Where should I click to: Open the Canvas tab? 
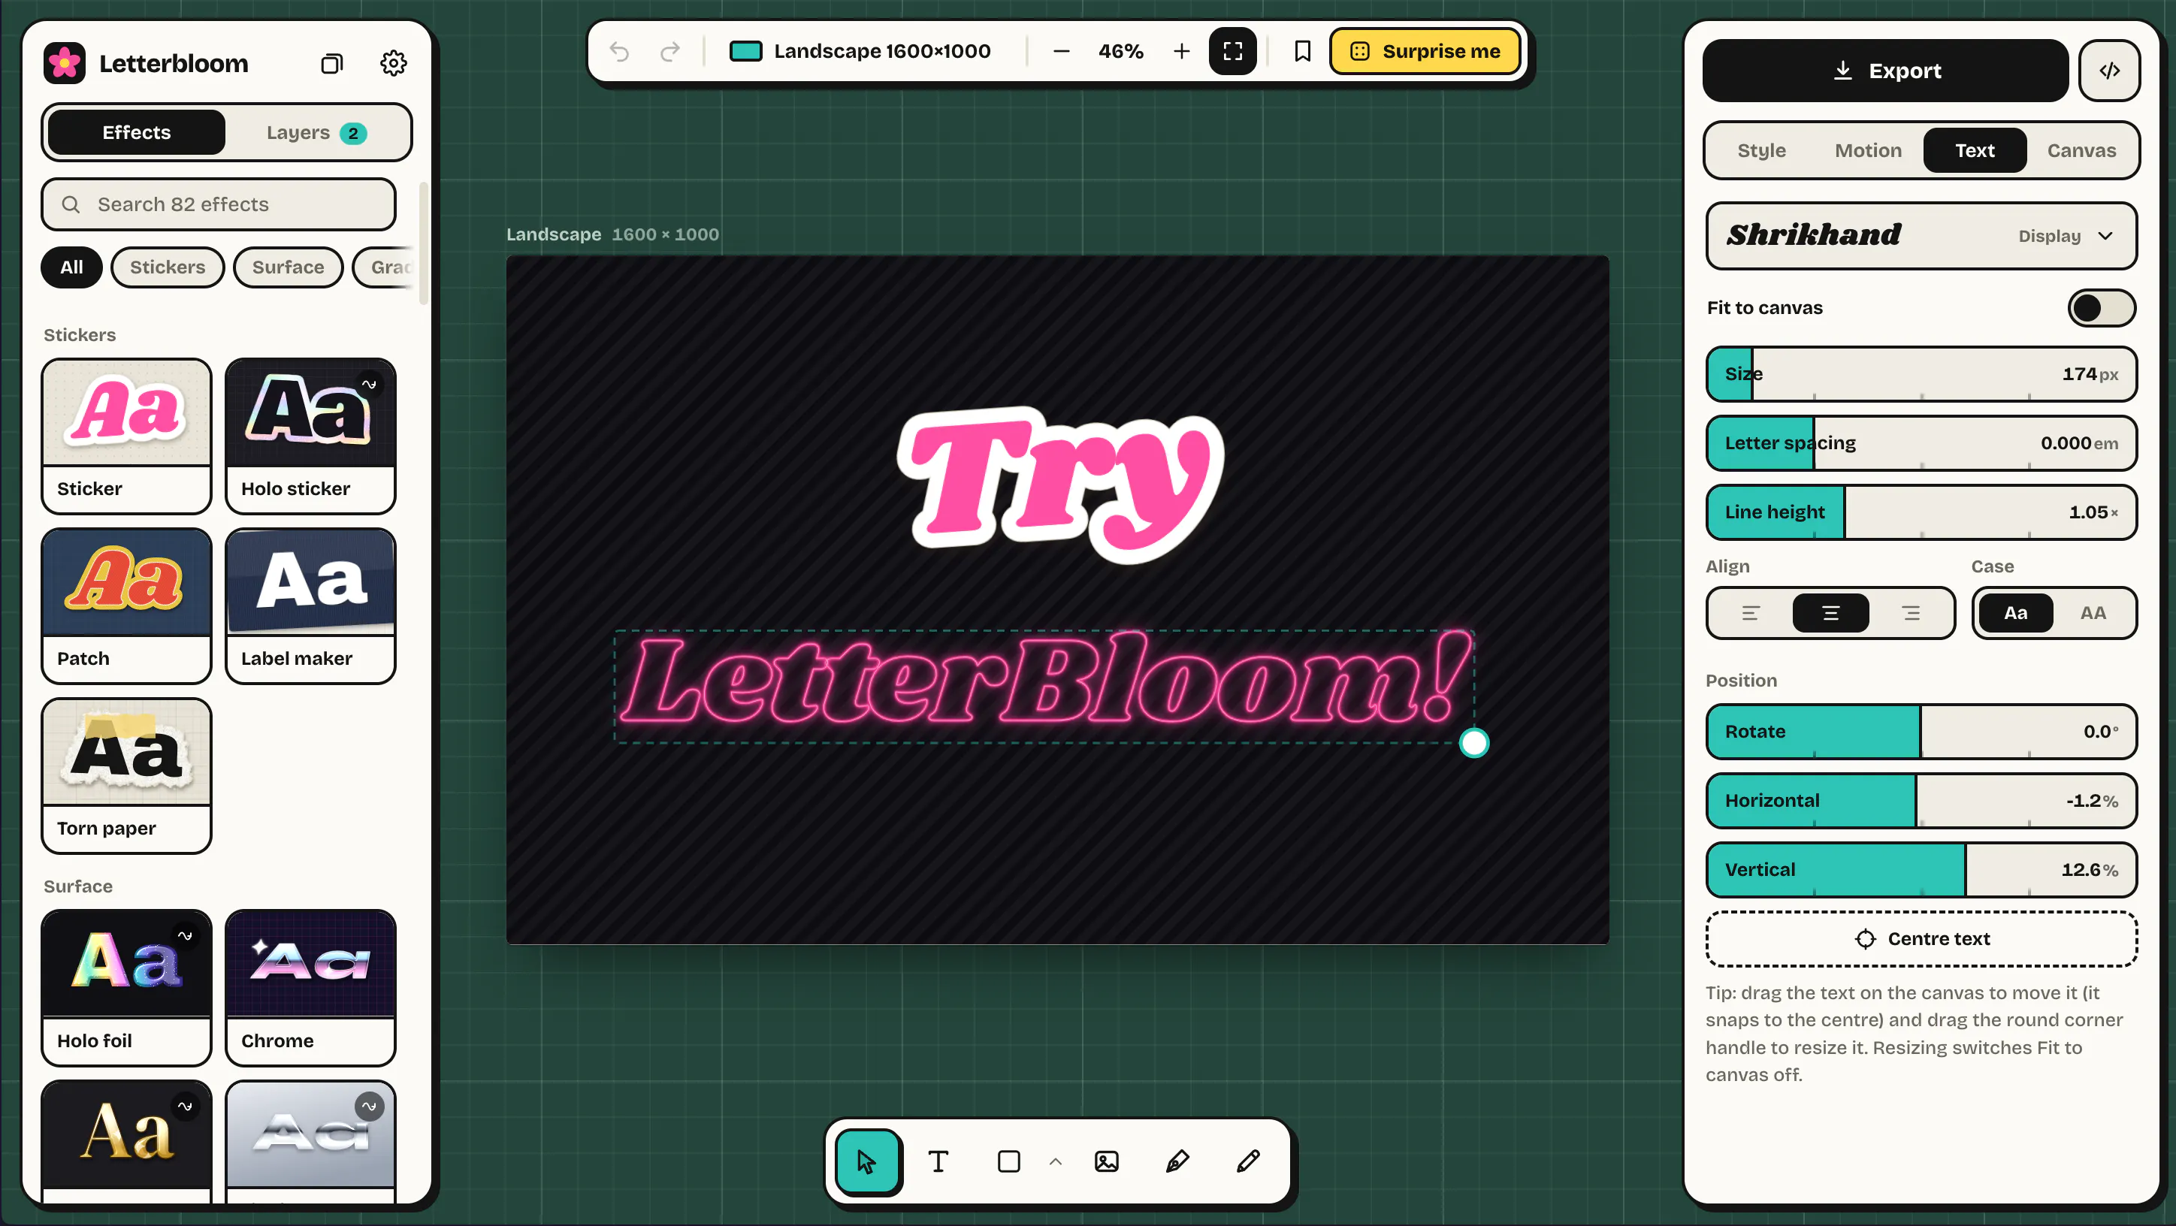point(2081,150)
